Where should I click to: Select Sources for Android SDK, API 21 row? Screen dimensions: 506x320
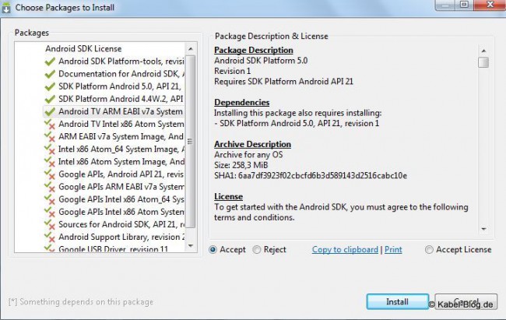click(114, 225)
